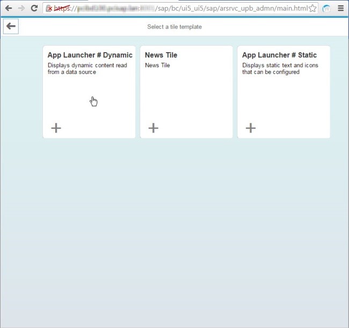Click the 'Select a tile template' header text
This screenshot has width=349, height=328.
pos(174,27)
